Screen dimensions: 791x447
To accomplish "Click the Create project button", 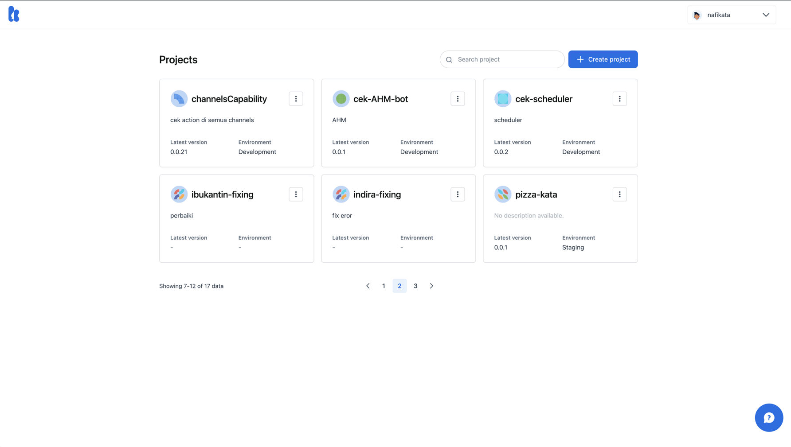I will [603, 59].
